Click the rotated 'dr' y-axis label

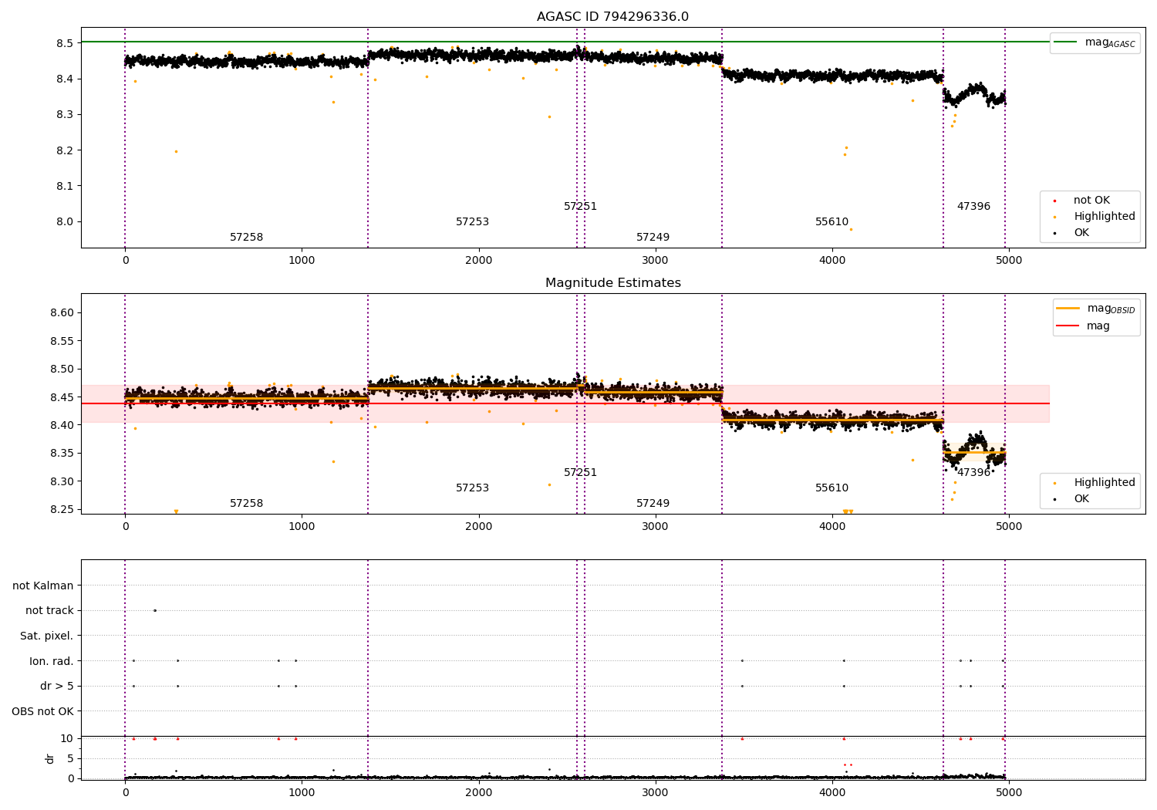click(x=50, y=758)
